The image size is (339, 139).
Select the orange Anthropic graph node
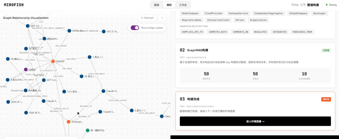(x=68, y=122)
